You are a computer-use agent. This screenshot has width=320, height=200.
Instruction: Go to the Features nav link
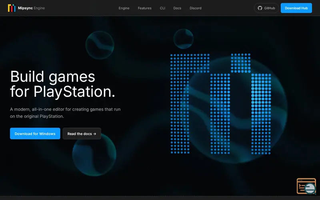point(144,8)
